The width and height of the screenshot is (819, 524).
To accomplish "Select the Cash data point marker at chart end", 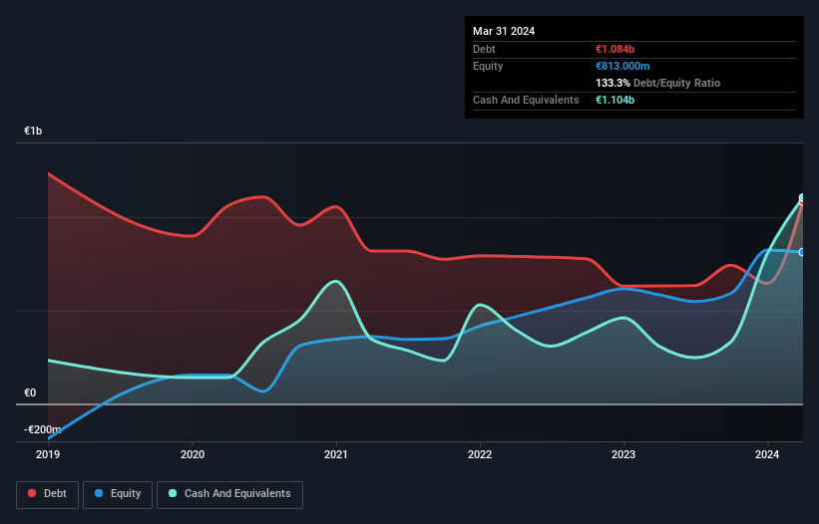I will click(803, 197).
